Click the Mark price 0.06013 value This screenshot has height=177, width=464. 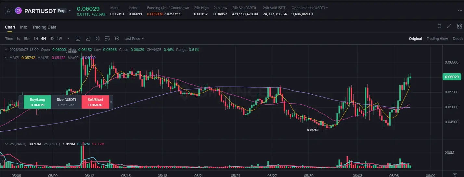(x=117, y=14)
